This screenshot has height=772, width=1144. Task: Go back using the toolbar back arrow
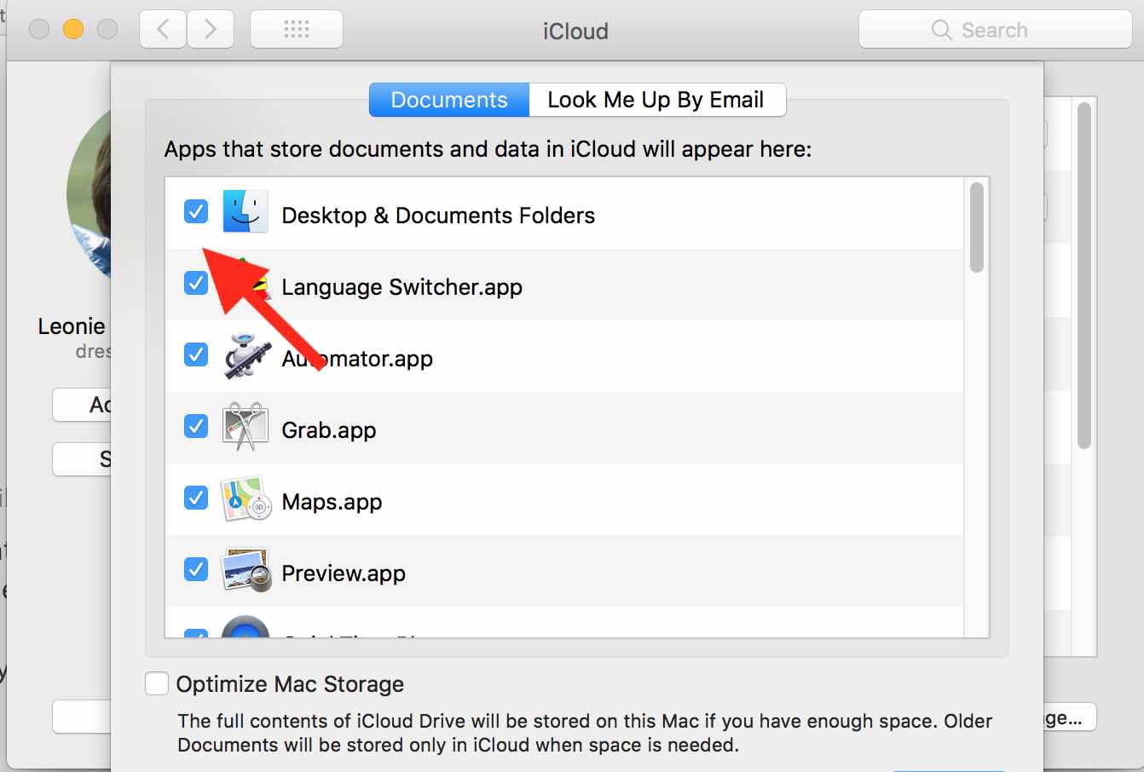coord(163,30)
